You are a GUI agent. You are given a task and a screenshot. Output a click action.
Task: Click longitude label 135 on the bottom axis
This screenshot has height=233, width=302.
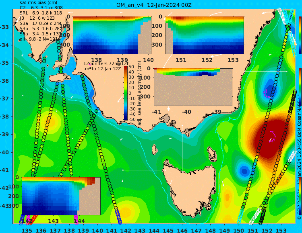click(27, 231)
